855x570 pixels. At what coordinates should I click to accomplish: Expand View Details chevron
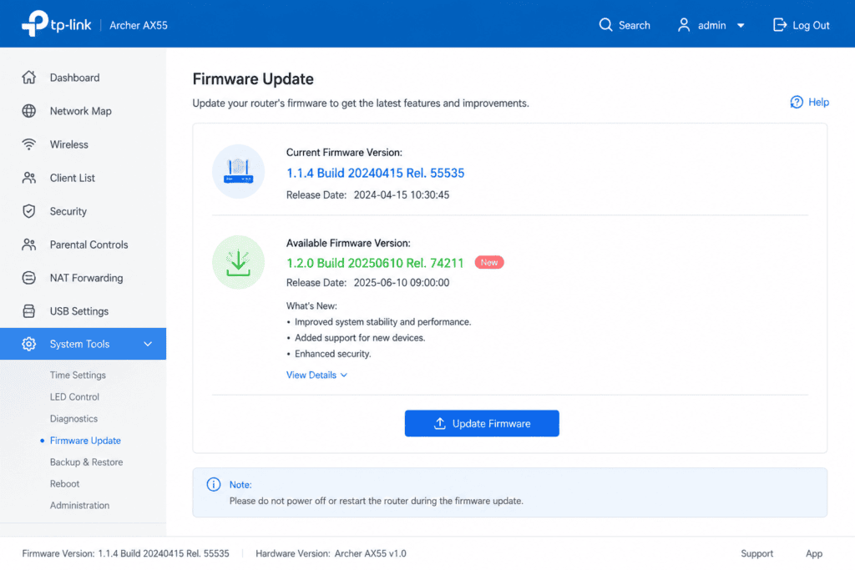coord(344,376)
